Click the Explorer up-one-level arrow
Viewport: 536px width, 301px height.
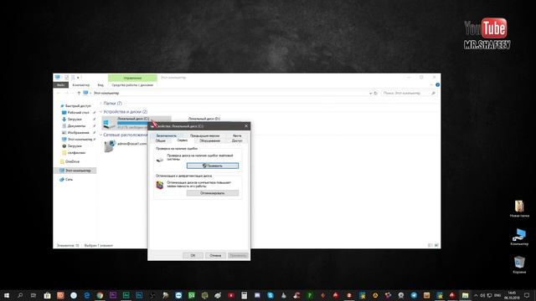tap(79, 93)
